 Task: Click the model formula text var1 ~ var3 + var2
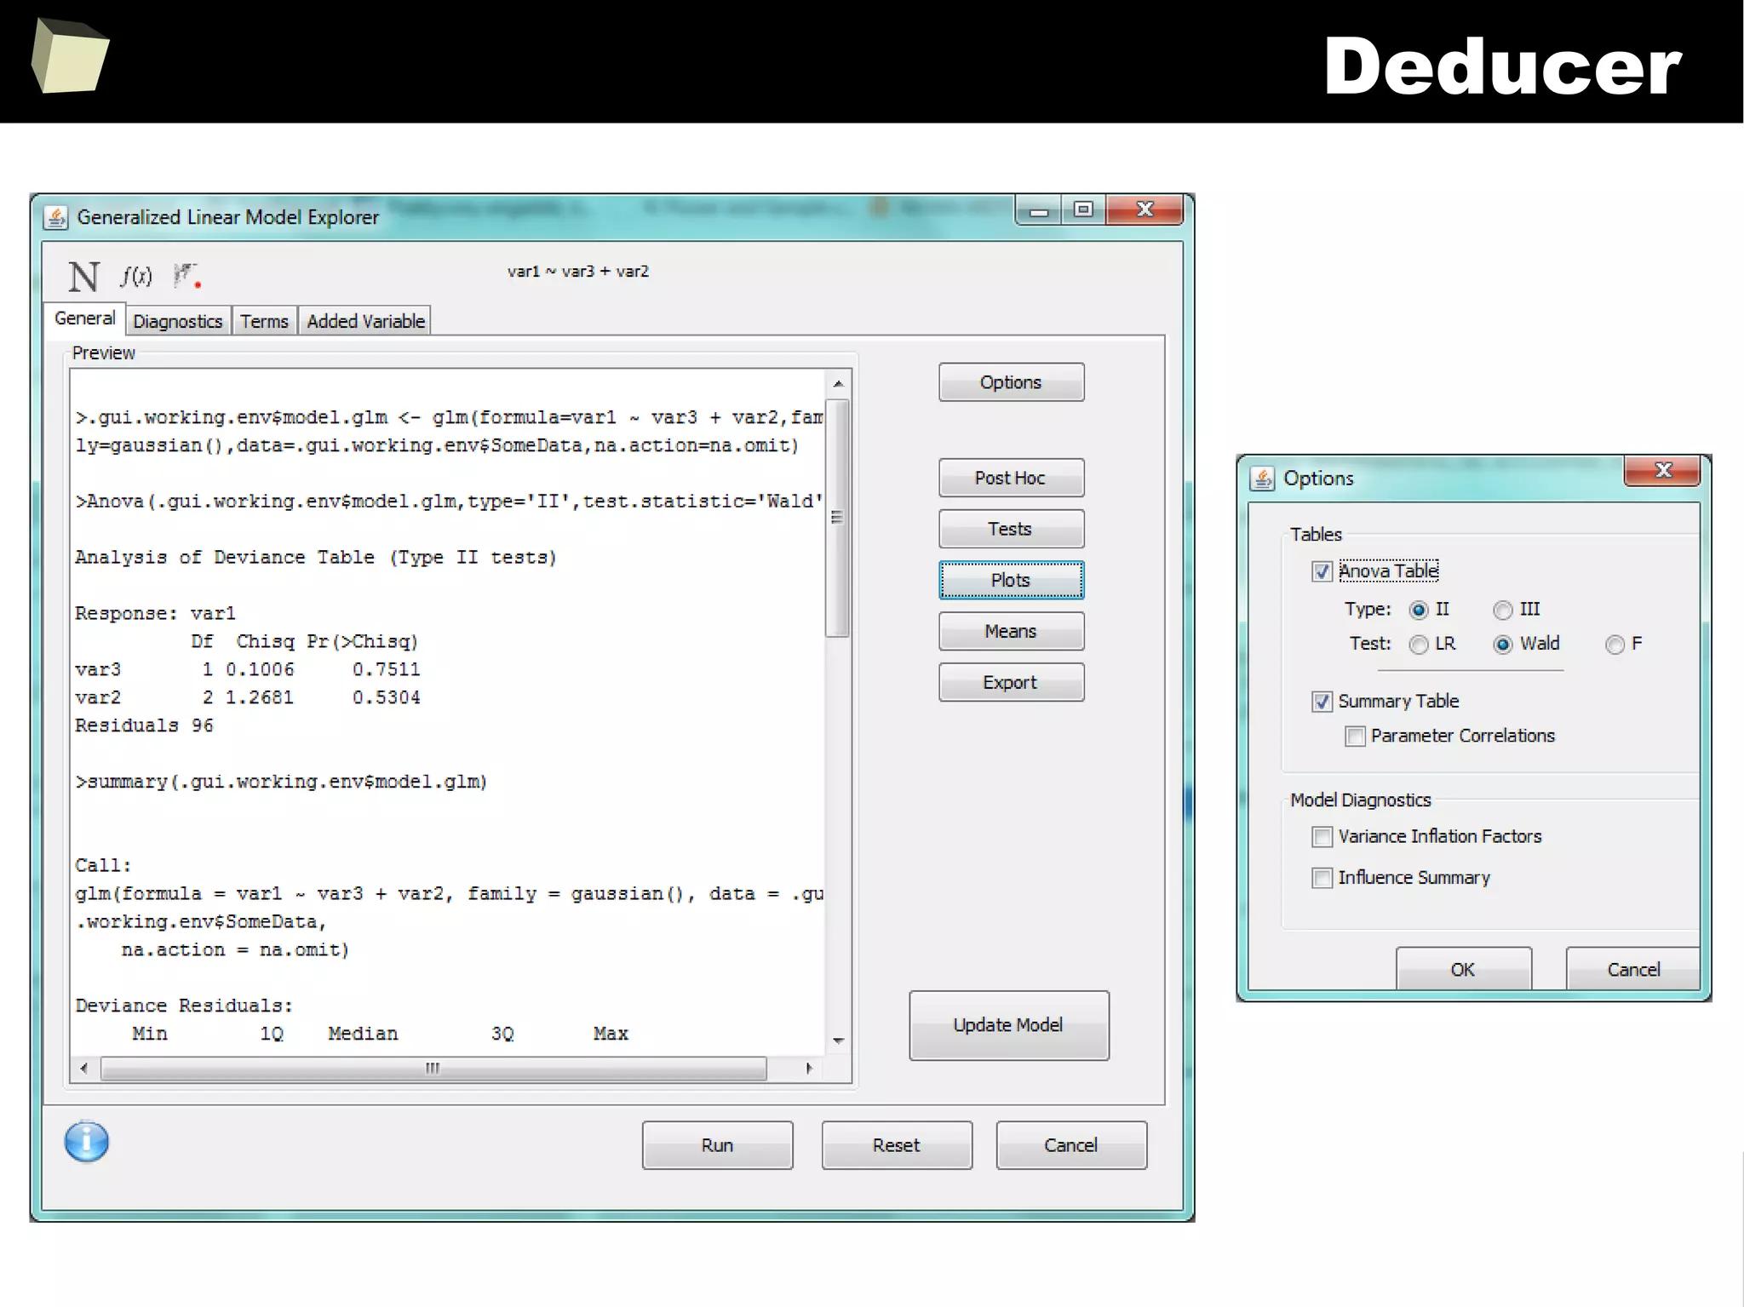pyautogui.click(x=578, y=272)
